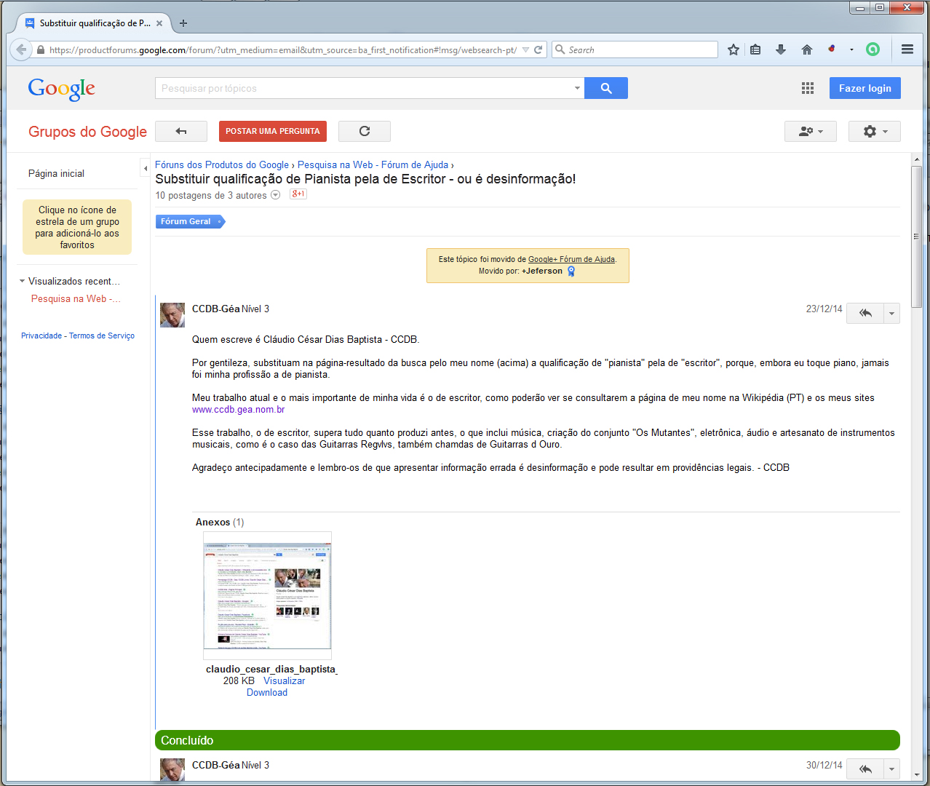Collapse the Visualizados recentemente section
This screenshot has width=930, height=786.
tap(22, 281)
